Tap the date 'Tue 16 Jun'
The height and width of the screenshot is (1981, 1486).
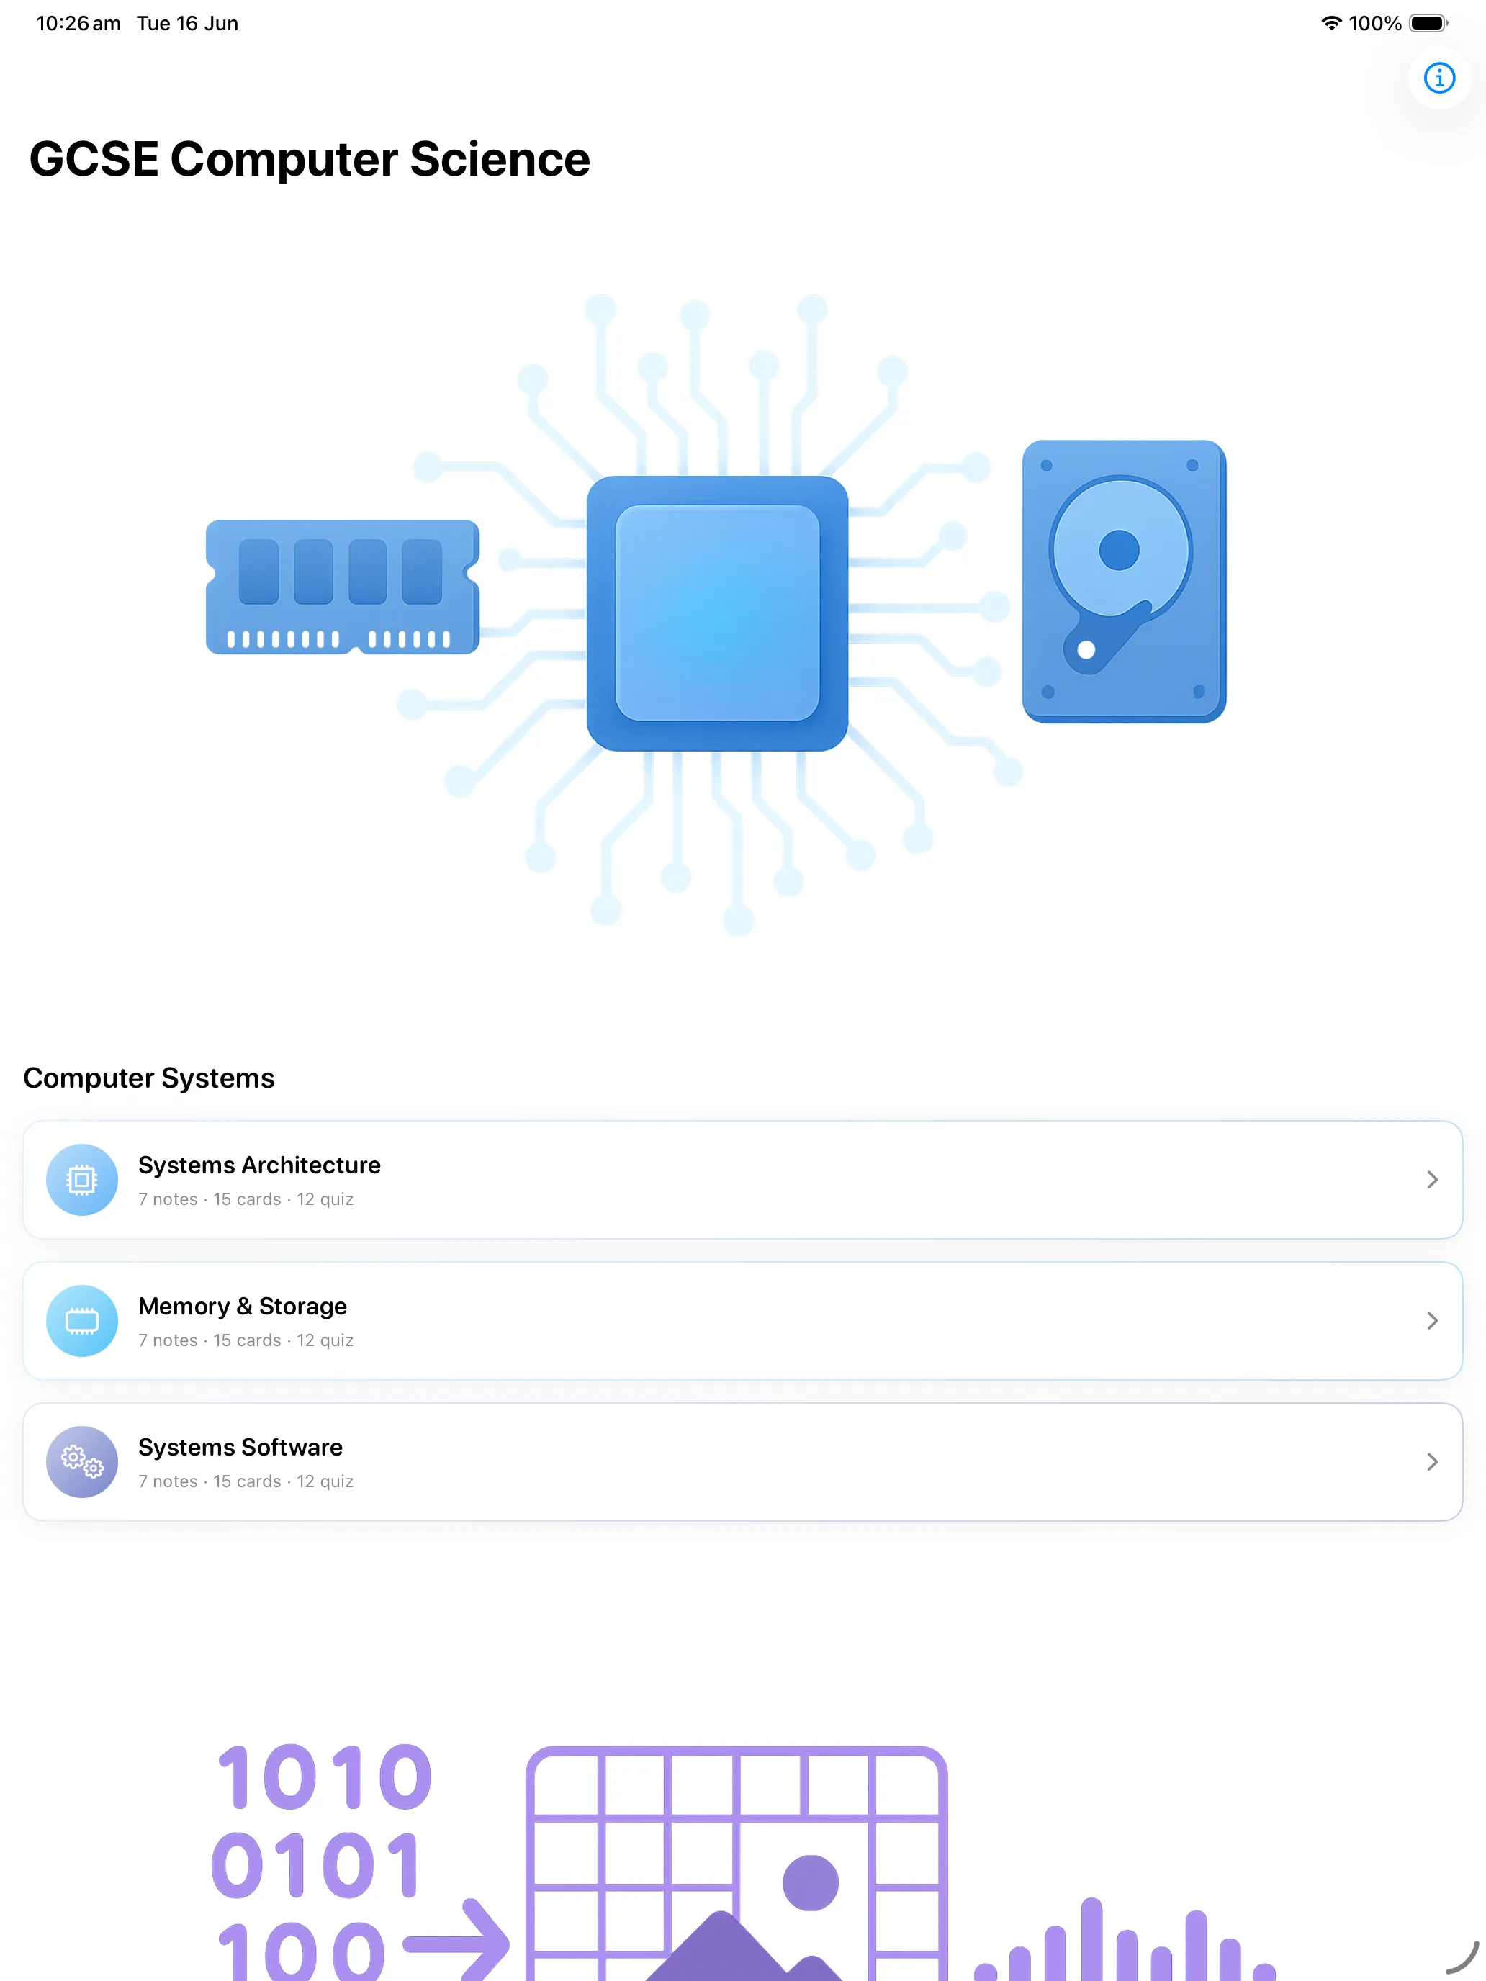point(187,23)
